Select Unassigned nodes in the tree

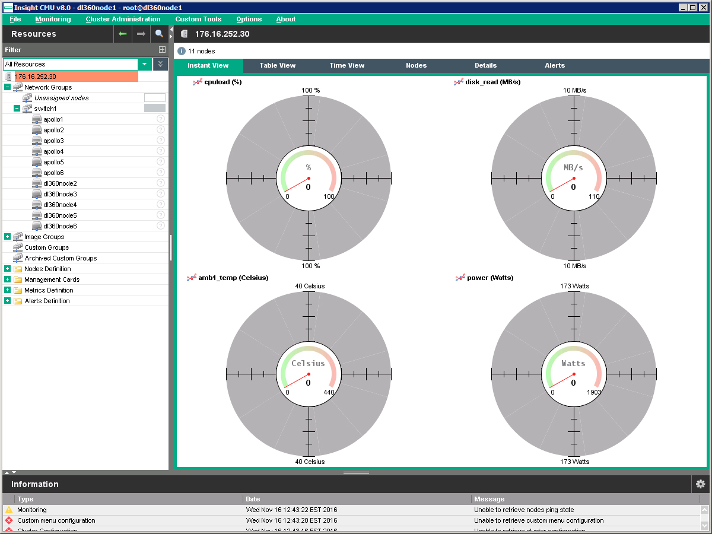click(x=62, y=98)
